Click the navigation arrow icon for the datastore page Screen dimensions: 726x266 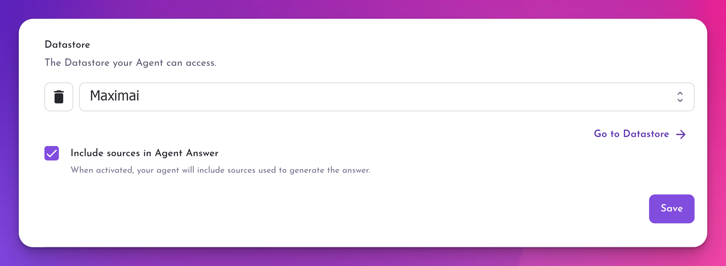(680, 134)
